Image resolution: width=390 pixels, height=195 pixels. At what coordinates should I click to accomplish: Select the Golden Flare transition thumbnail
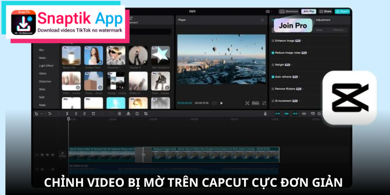94,56
